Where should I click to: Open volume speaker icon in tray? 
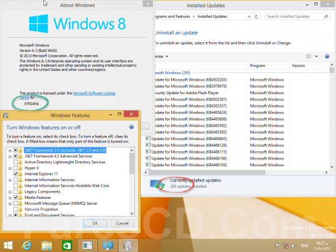coord(294,245)
